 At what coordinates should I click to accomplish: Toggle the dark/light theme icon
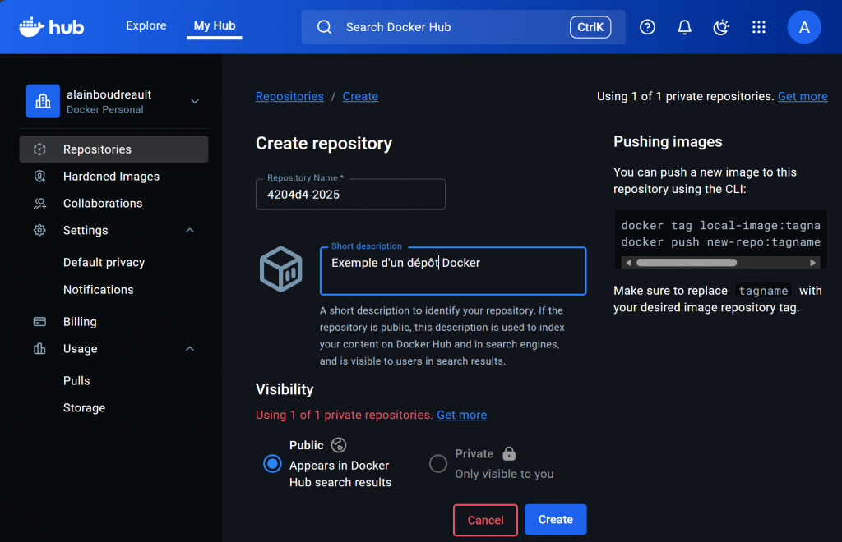[721, 27]
